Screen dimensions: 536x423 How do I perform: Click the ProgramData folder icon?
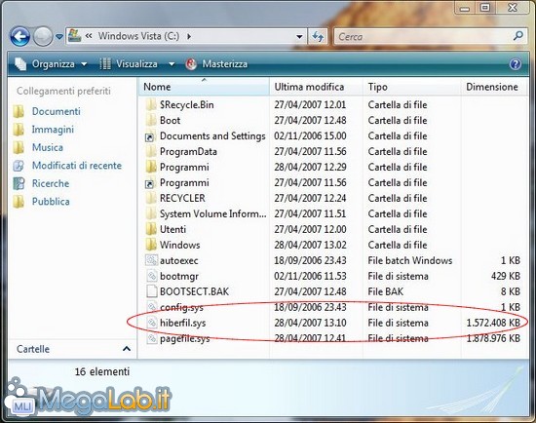pyautogui.click(x=151, y=151)
